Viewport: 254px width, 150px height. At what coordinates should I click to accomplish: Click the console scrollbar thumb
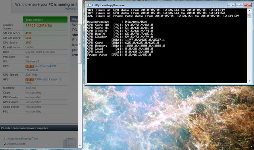point(250,15)
